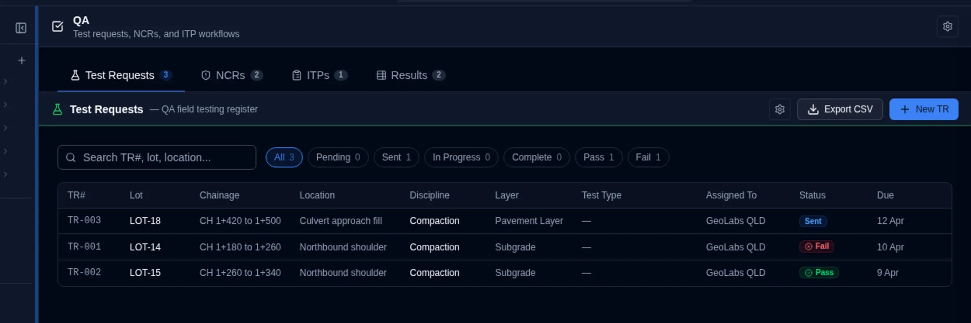Screen dimensions: 971x323
Task: Click the Layer column header
Action: click(x=507, y=195)
